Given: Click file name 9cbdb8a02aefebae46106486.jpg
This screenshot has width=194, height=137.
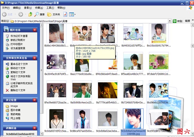Looking at the screenshot, I should pos(133,132).
